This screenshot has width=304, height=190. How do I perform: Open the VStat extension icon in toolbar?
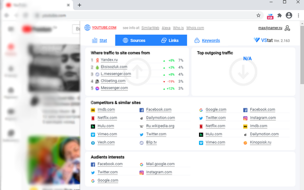pos(270,16)
